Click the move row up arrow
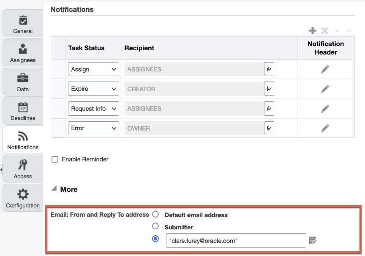Image resolution: width=365 pixels, height=256 pixels. point(349,30)
